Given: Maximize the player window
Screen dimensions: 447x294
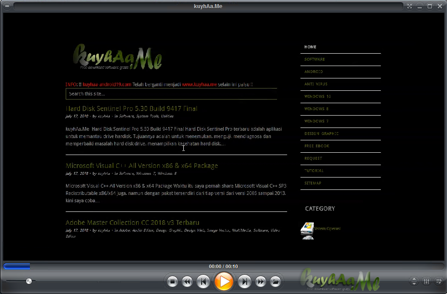Looking at the screenshot, I should pyautogui.click(x=430, y=6).
